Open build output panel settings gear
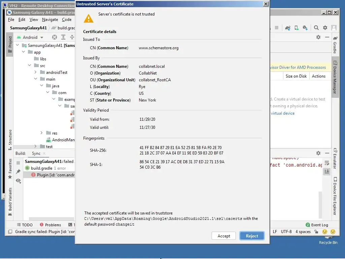The image size is (345, 259). 318,153
